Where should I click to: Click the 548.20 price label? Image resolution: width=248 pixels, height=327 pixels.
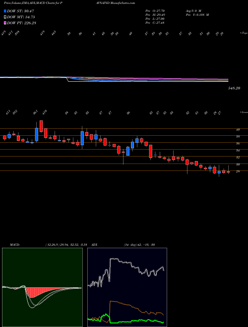234,88
